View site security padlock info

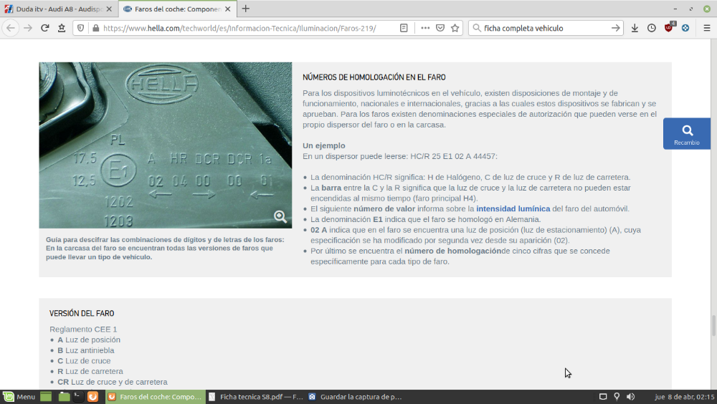pyautogui.click(x=95, y=28)
